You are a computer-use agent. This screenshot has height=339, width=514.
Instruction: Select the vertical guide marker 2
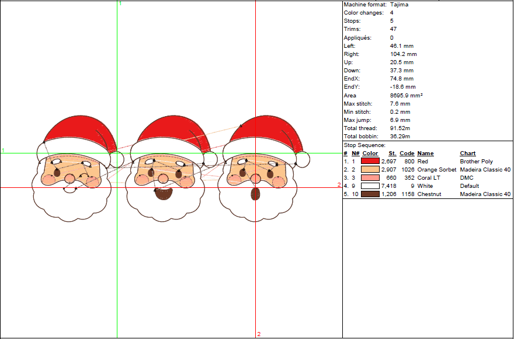pos(259,334)
